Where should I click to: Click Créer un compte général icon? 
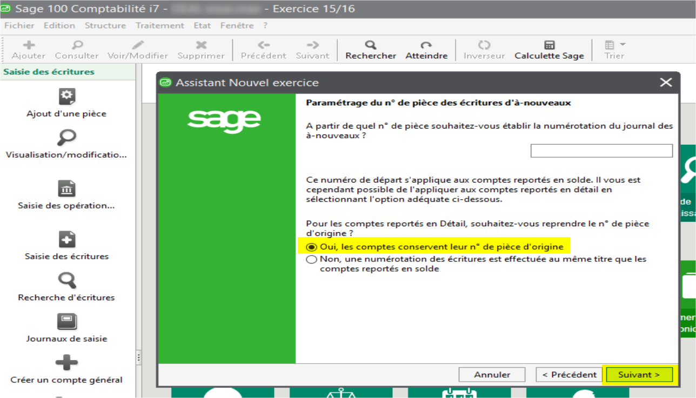(x=66, y=363)
